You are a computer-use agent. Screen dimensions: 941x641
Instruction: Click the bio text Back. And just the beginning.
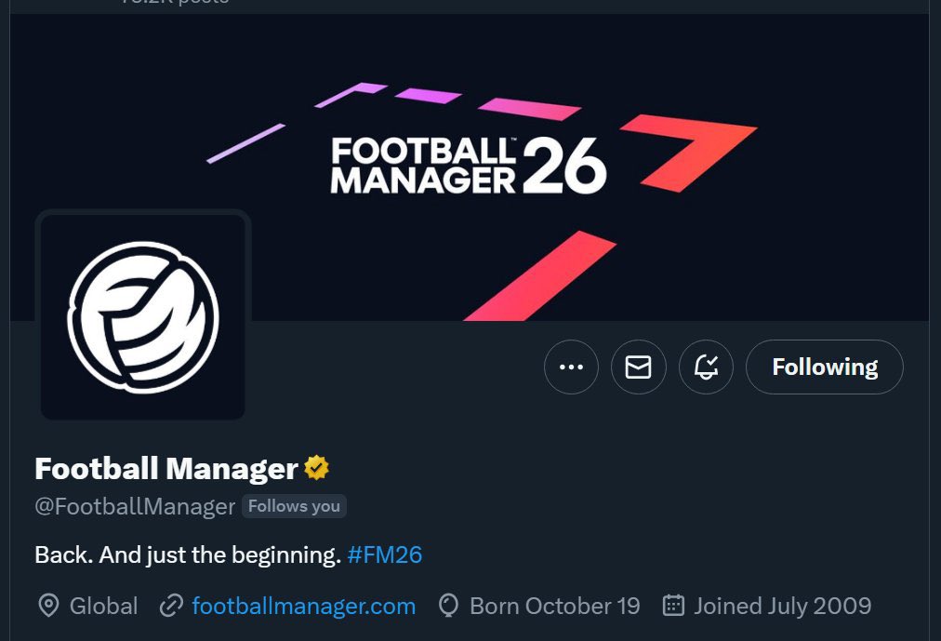pyautogui.click(x=188, y=554)
